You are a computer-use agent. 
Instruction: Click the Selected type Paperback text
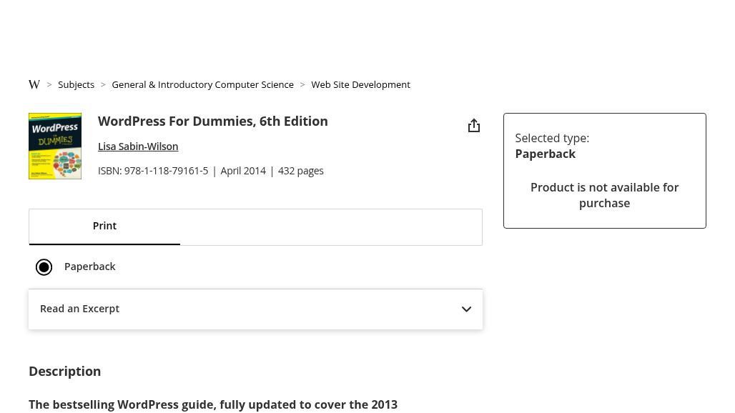546,154
